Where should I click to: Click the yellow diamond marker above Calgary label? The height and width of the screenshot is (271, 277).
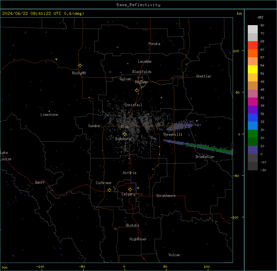coord(130,190)
